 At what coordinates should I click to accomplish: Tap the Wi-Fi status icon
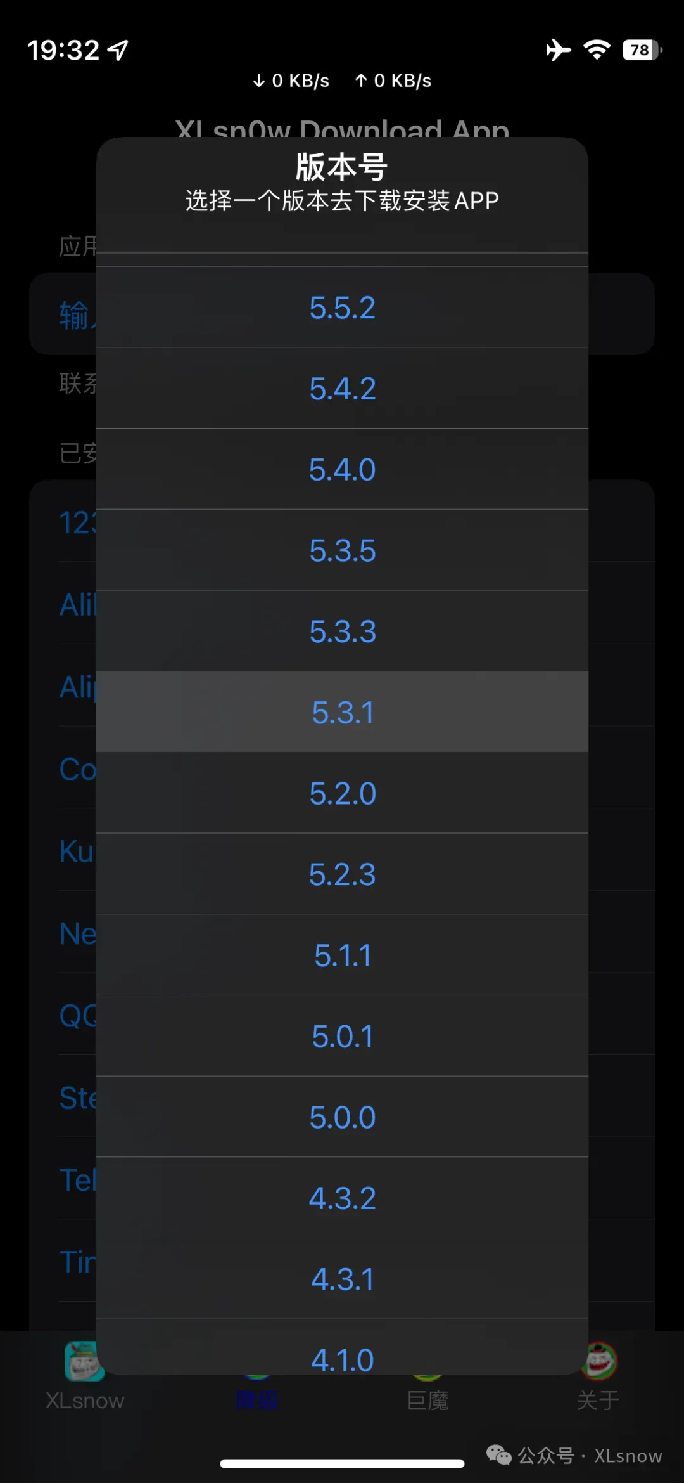(x=597, y=49)
